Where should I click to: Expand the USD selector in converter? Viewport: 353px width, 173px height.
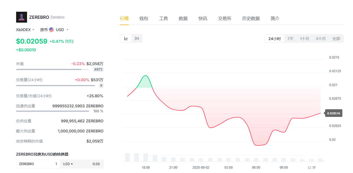68,164
